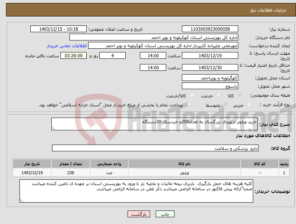Toggle the اسناد خزانه اسلامی payment checkbox
Screen dimensions: 296x224
(x=188, y=104)
